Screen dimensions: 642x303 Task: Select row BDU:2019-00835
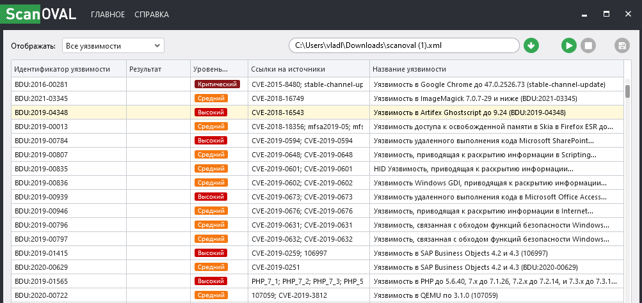[317, 169]
